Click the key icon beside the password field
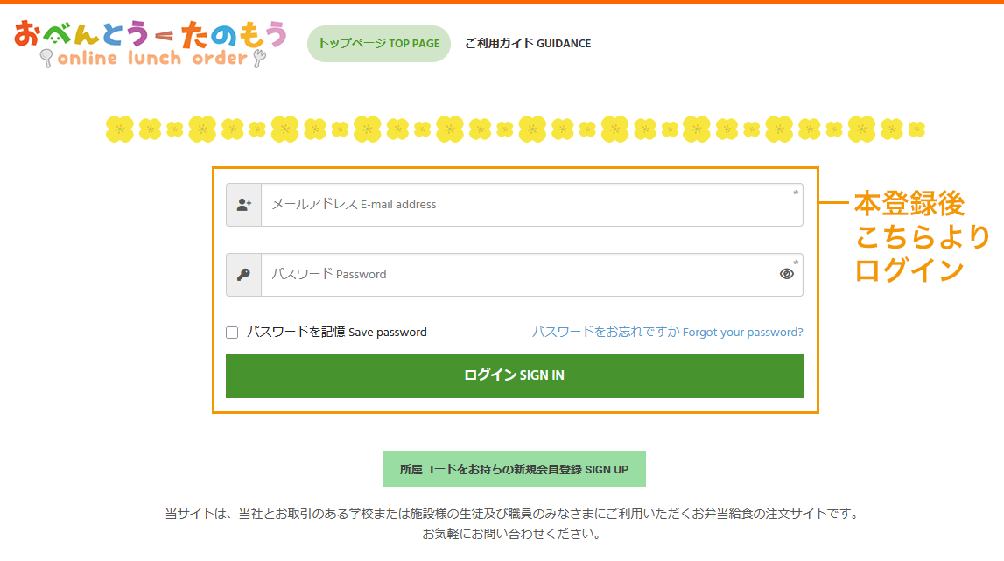 [x=244, y=275]
